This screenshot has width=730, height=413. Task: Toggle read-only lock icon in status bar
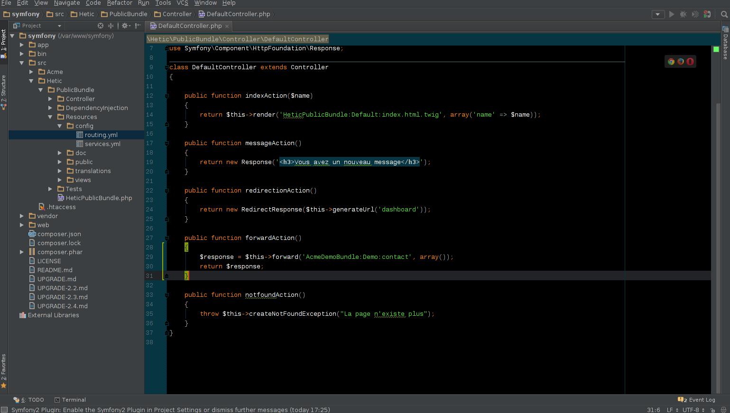click(712, 410)
